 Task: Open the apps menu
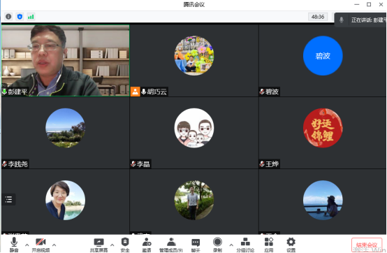[268, 245]
